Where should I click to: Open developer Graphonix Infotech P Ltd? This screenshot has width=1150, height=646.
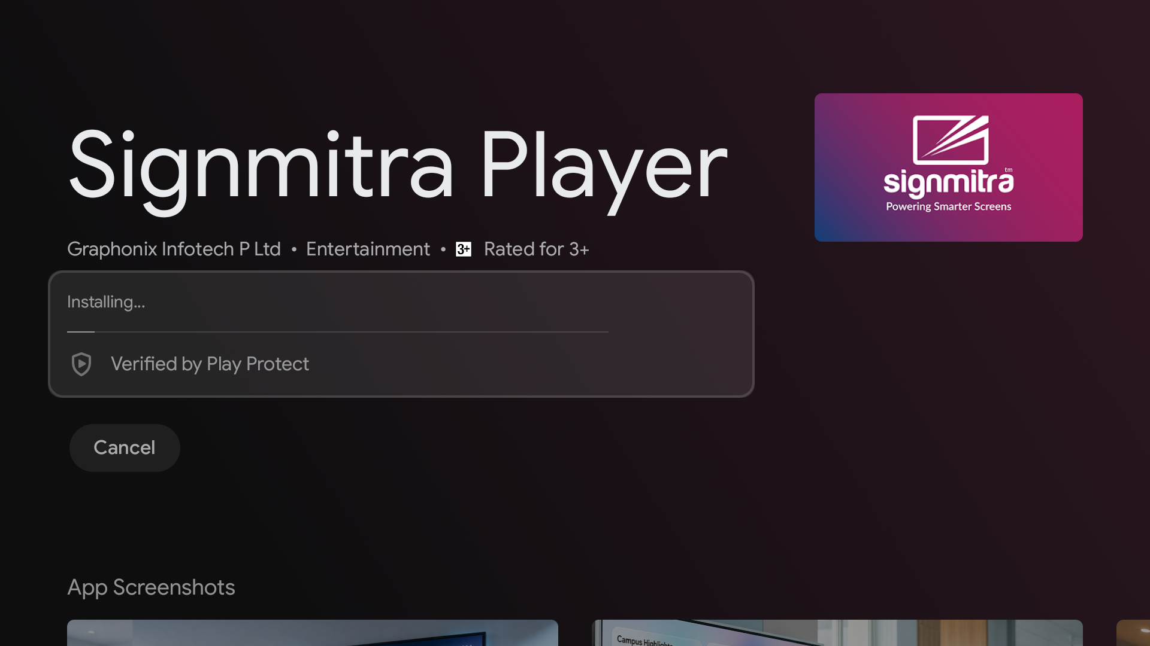(x=174, y=249)
